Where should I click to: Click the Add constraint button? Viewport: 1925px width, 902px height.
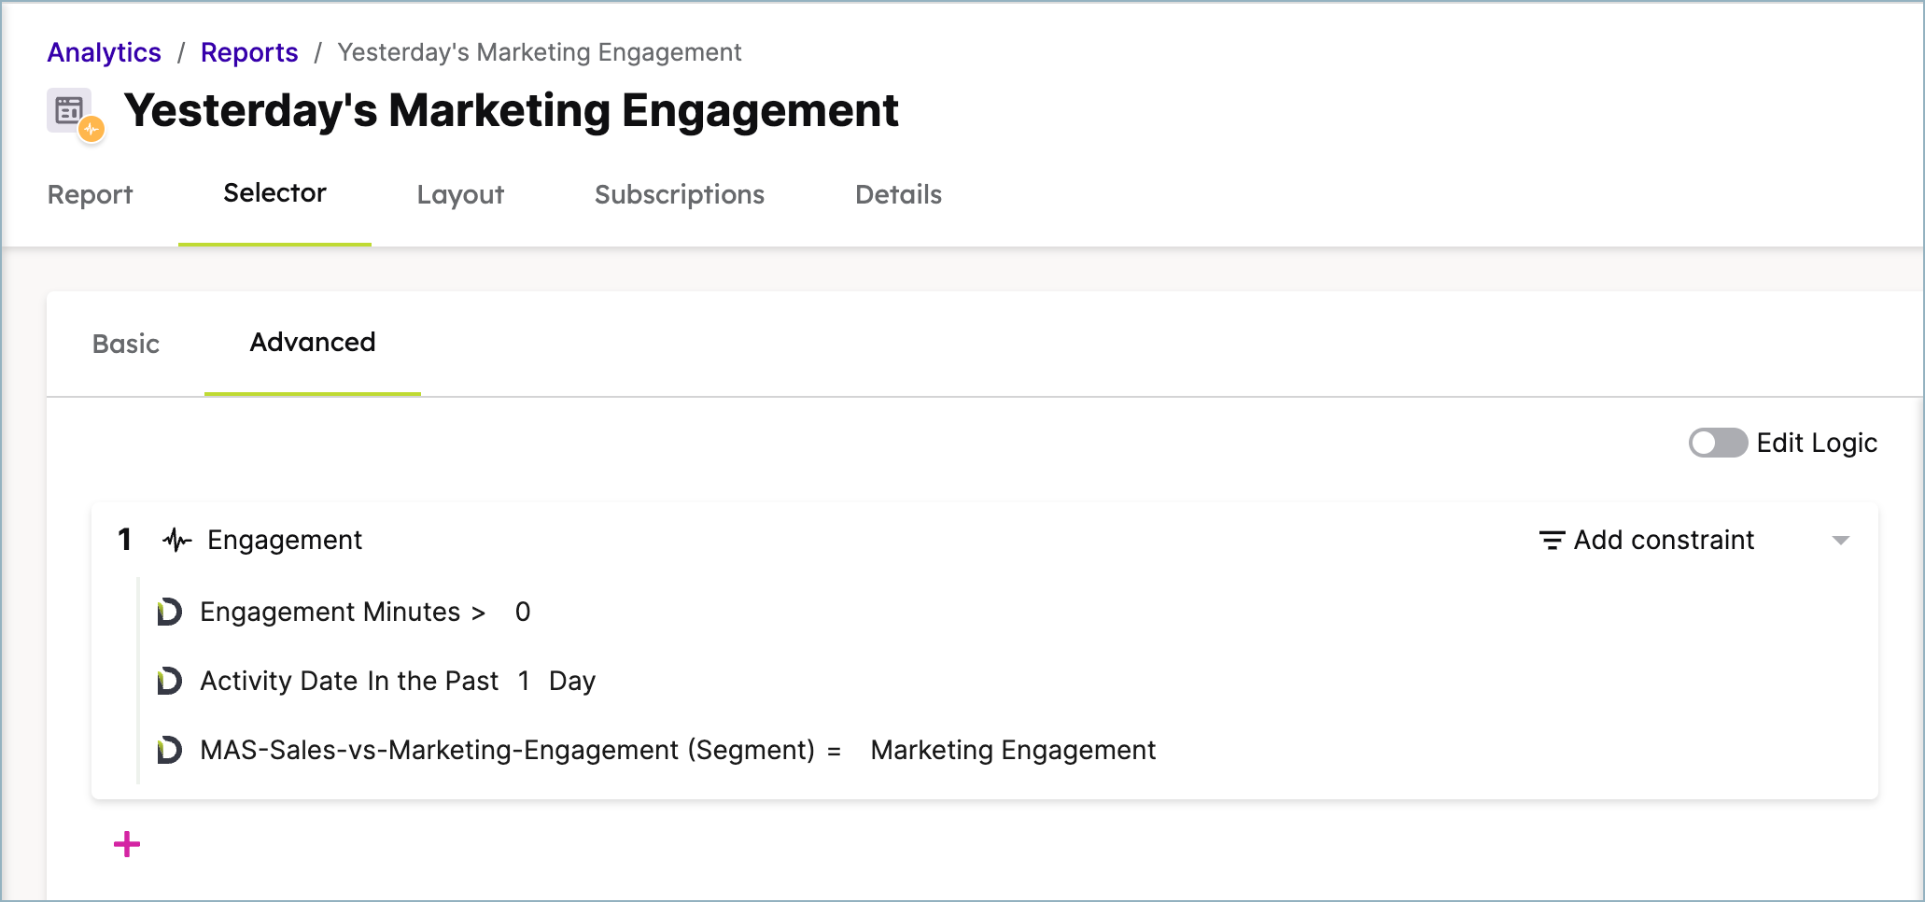1647,540
